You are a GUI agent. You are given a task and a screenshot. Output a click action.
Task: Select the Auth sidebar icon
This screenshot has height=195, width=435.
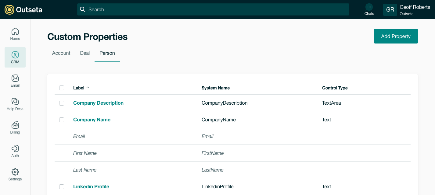pos(15,151)
